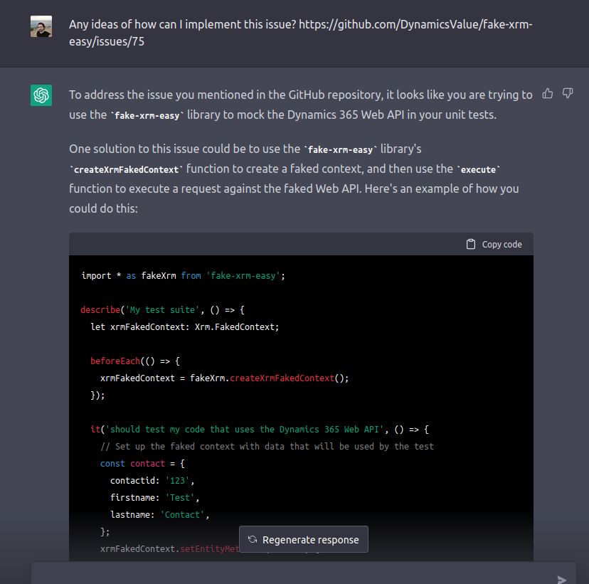Click the 'let xrmFakedContext: Xrm.FakedContext;' line
Image resolution: width=589 pixels, height=584 pixels.
tap(185, 327)
